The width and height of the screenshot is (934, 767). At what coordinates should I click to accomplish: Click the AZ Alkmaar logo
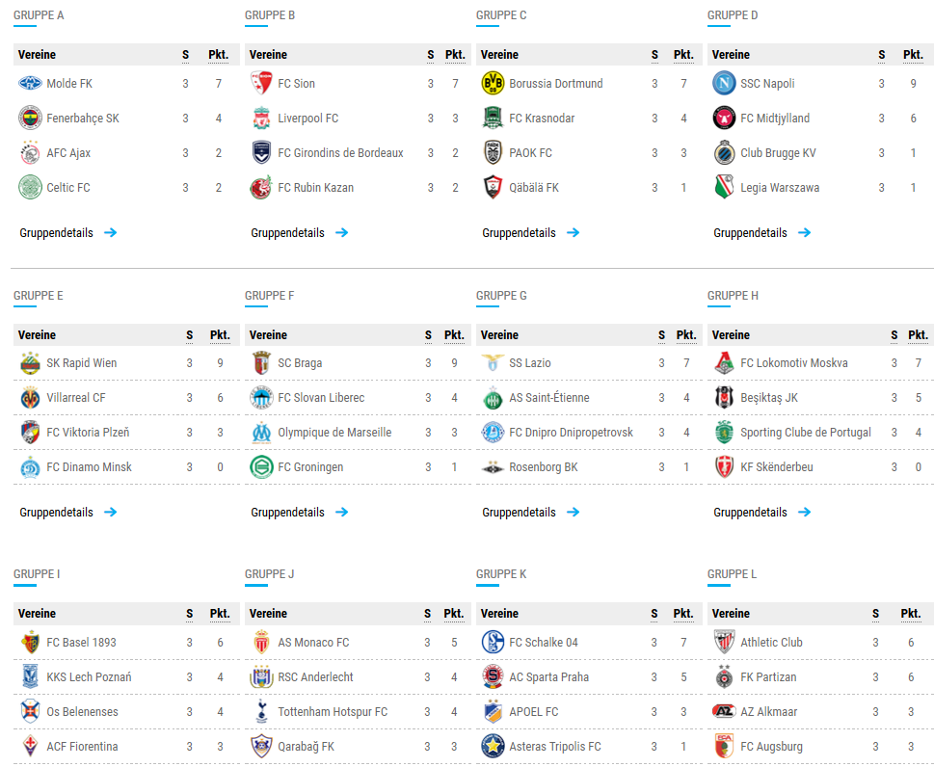click(724, 711)
